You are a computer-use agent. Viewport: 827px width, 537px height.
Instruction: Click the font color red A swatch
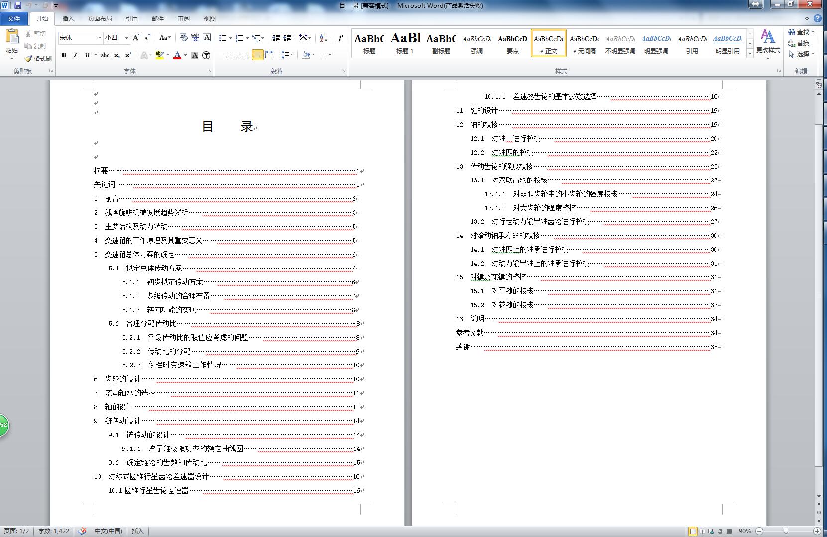point(177,55)
